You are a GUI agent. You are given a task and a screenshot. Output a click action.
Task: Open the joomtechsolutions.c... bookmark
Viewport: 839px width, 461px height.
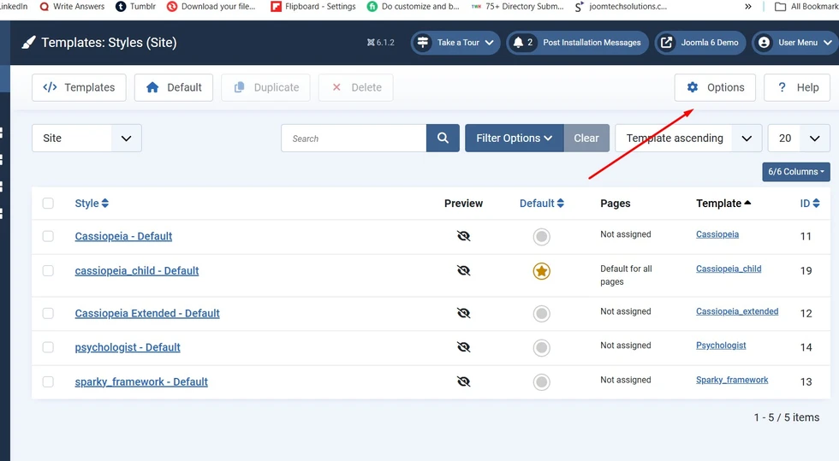pos(621,7)
